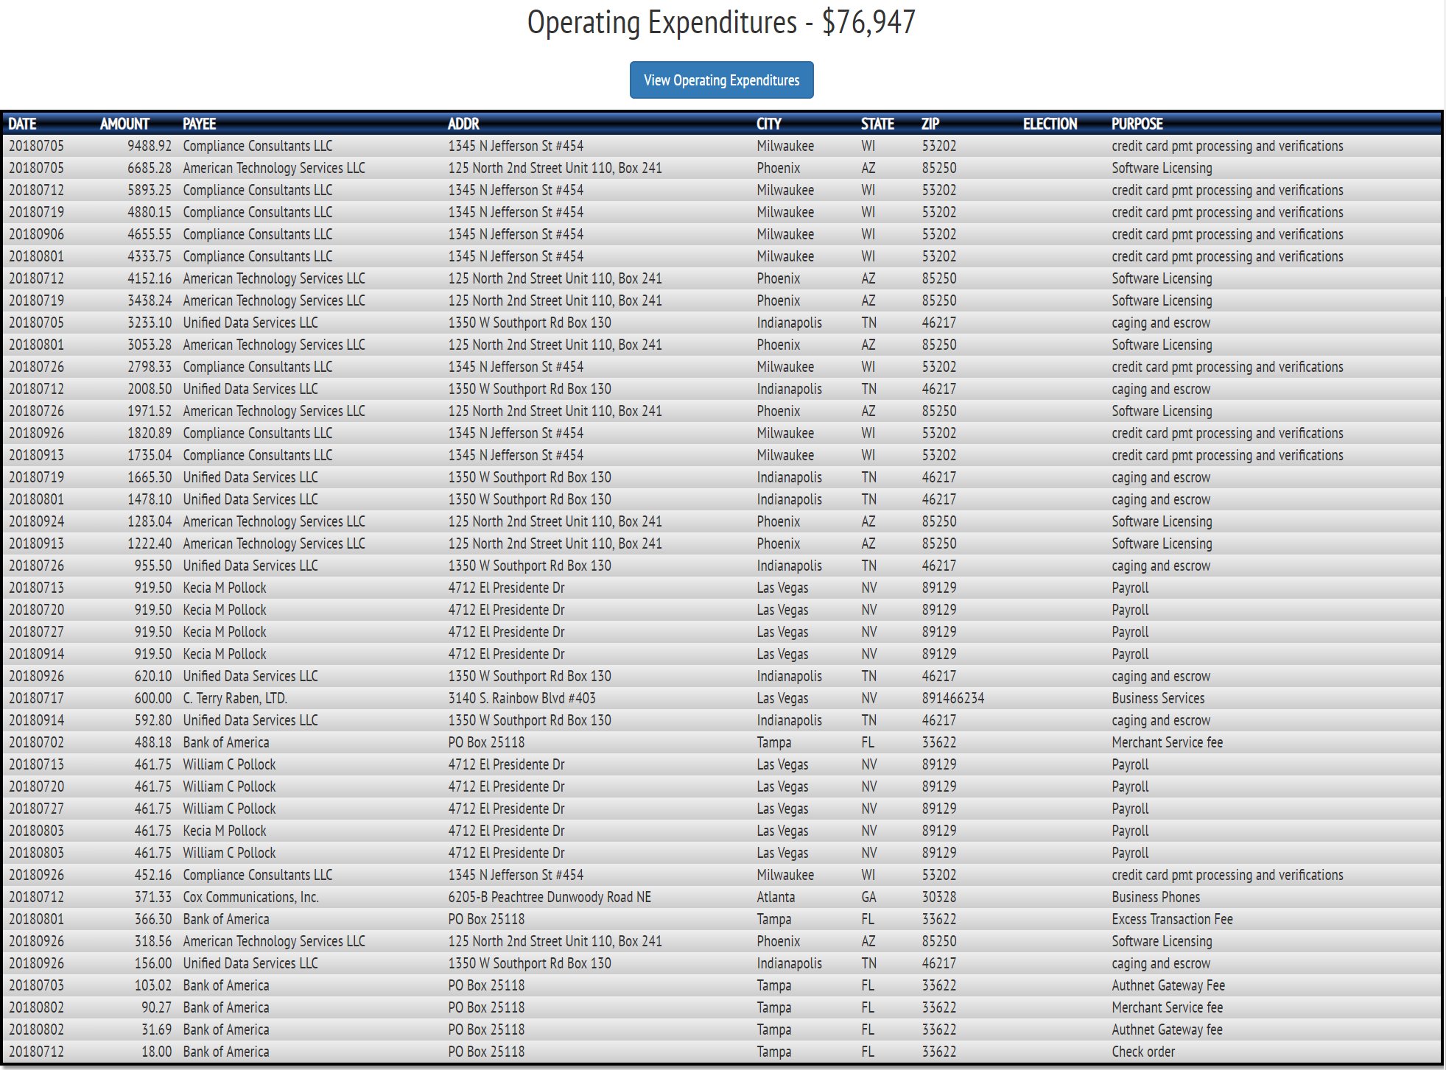
Task: Click Cox Communications, Inc. payee cell
Action: (x=250, y=897)
